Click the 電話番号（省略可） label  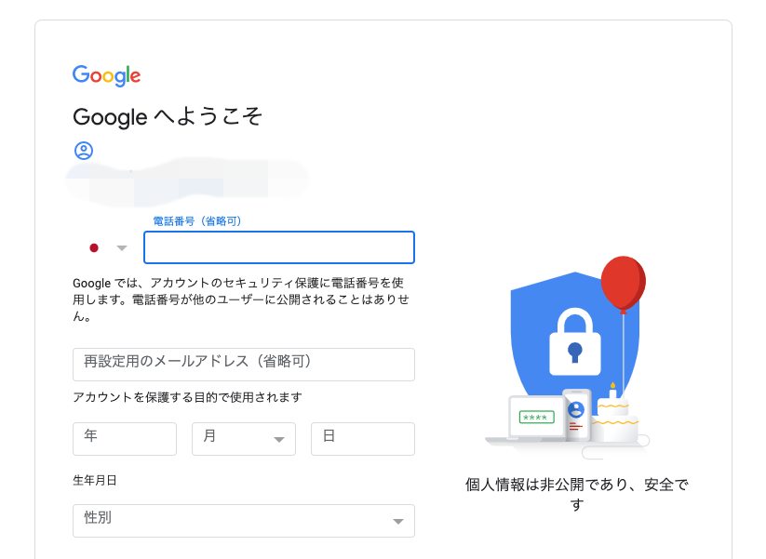193,220
